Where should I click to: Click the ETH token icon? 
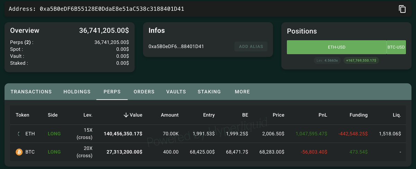click(x=19, y=134)
